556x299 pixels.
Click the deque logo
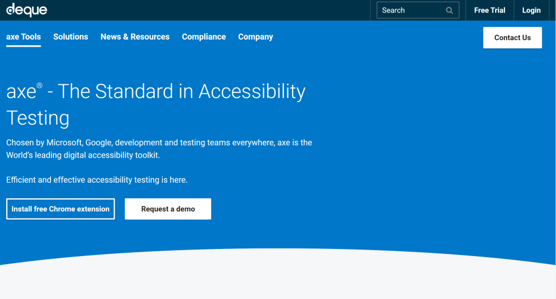pyautogui.click(x=27, y=10)
